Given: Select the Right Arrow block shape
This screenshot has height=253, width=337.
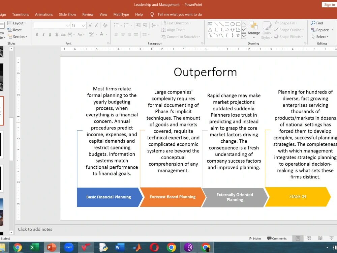Looking at the screenshot, I should [x=227, y=30].
